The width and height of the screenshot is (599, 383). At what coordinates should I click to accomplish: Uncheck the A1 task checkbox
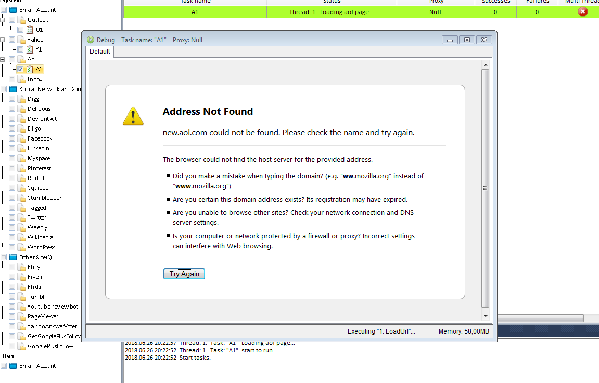pyautogui.click(x=20, y=69)
